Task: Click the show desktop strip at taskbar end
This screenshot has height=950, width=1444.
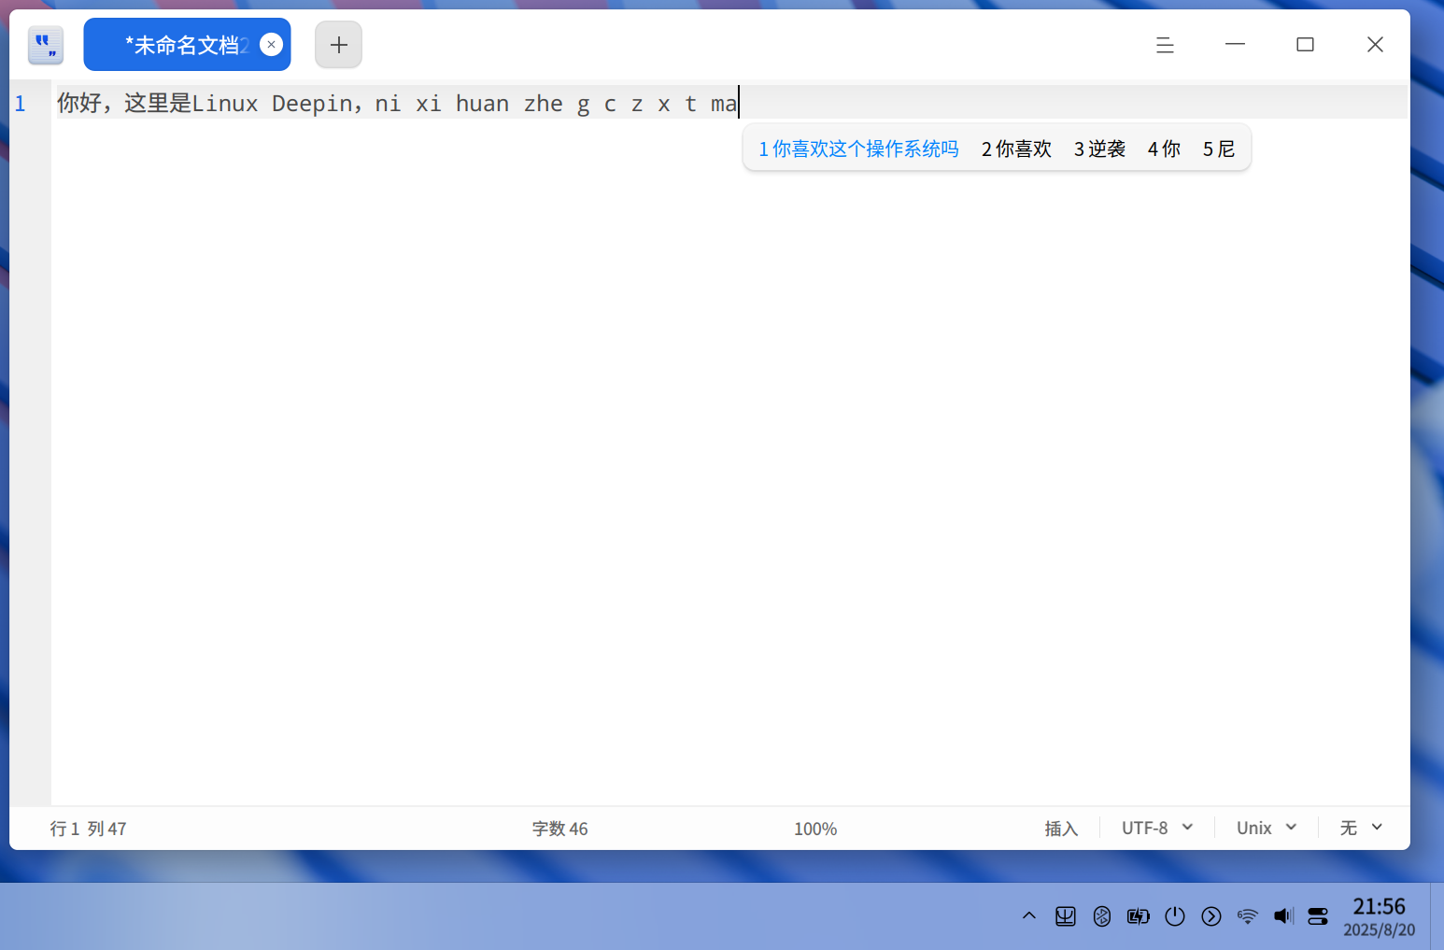Action: (x=1437, y=916)
